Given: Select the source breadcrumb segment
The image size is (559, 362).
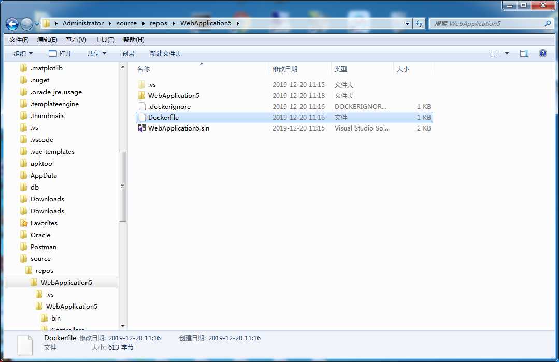Looking at the screenshot, I should click(x=126, y=23).
